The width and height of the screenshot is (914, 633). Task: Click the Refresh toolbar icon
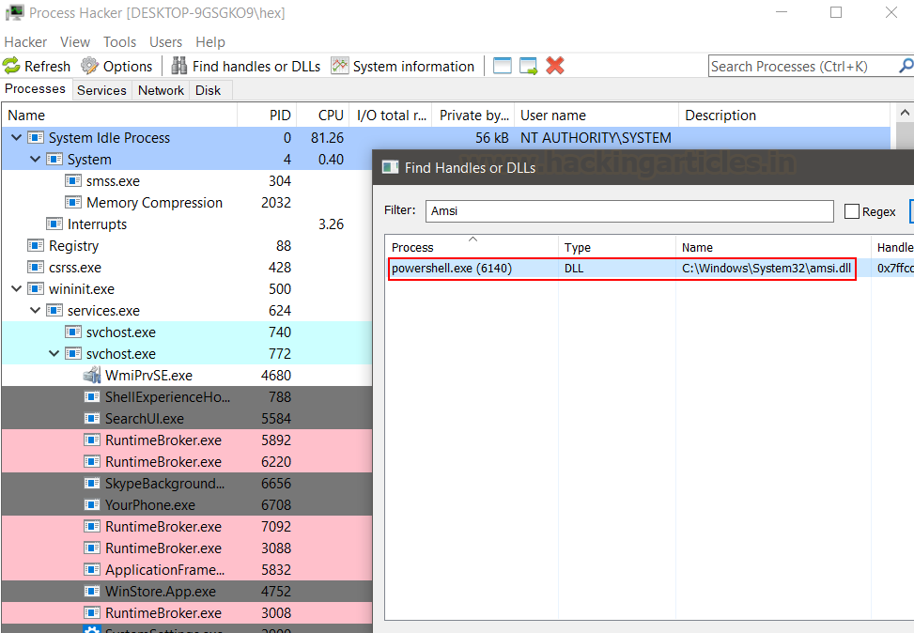11,66
